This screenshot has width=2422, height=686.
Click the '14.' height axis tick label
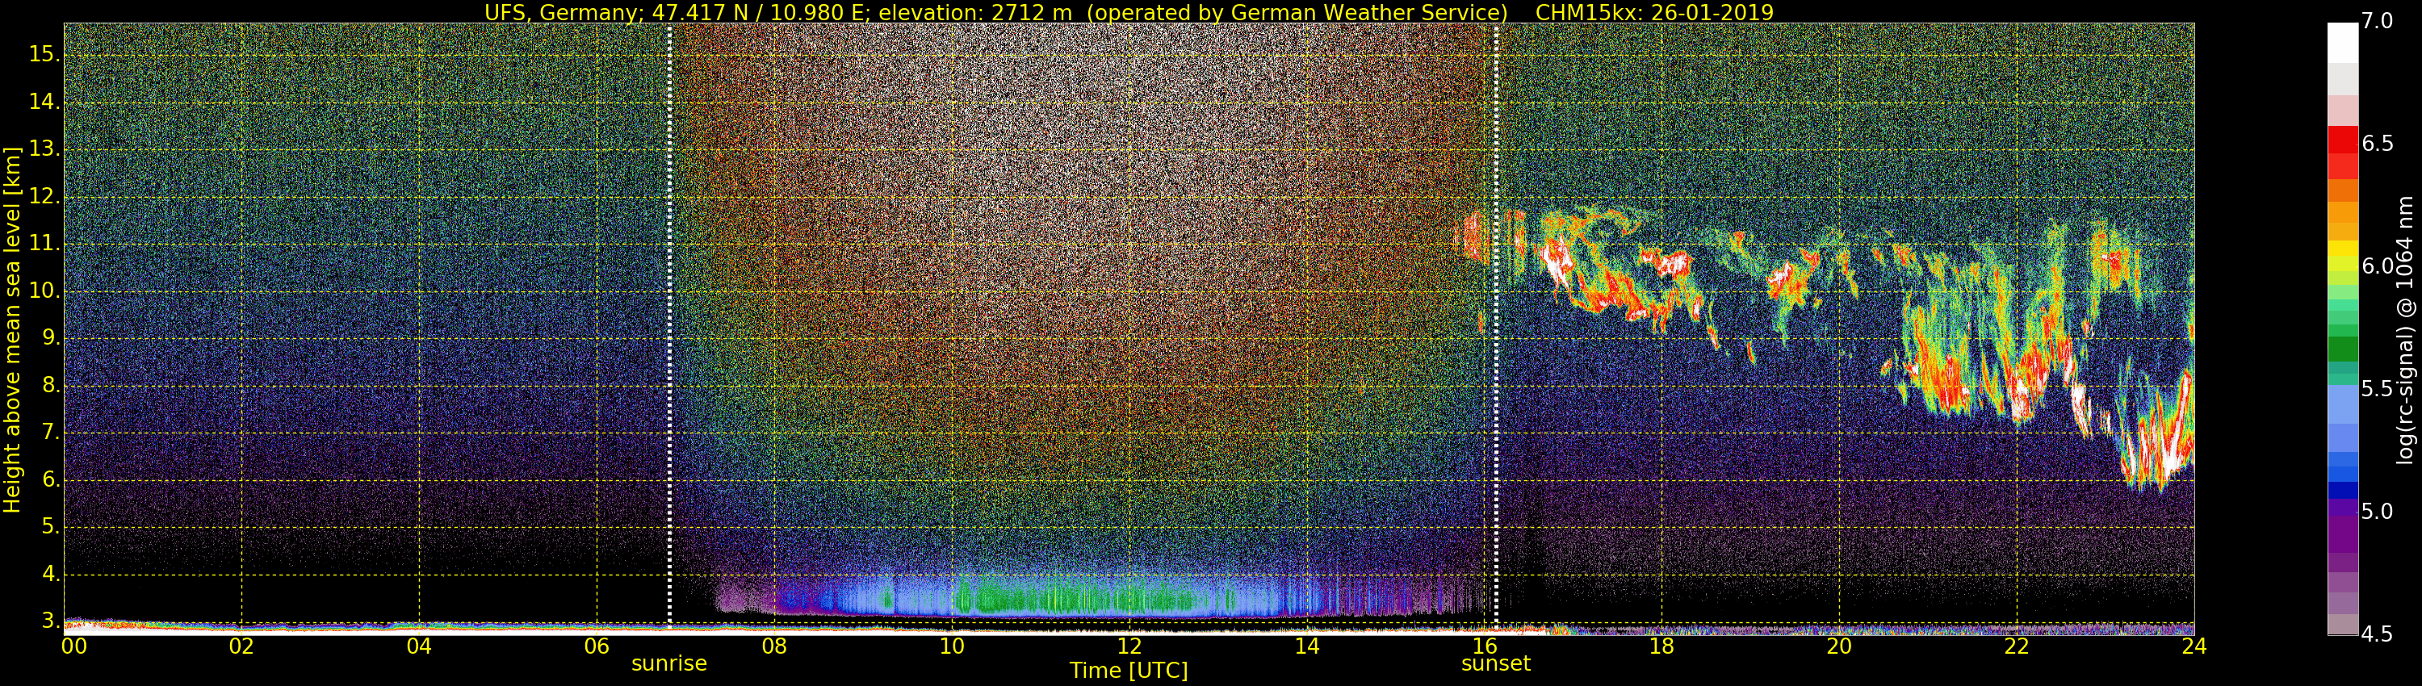pyautogui.click(x=44, y=102)
